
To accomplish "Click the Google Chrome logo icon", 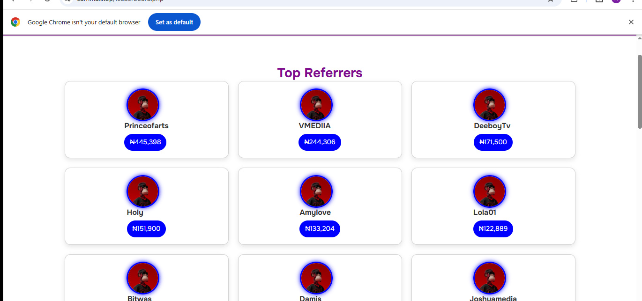I will 15,22.
